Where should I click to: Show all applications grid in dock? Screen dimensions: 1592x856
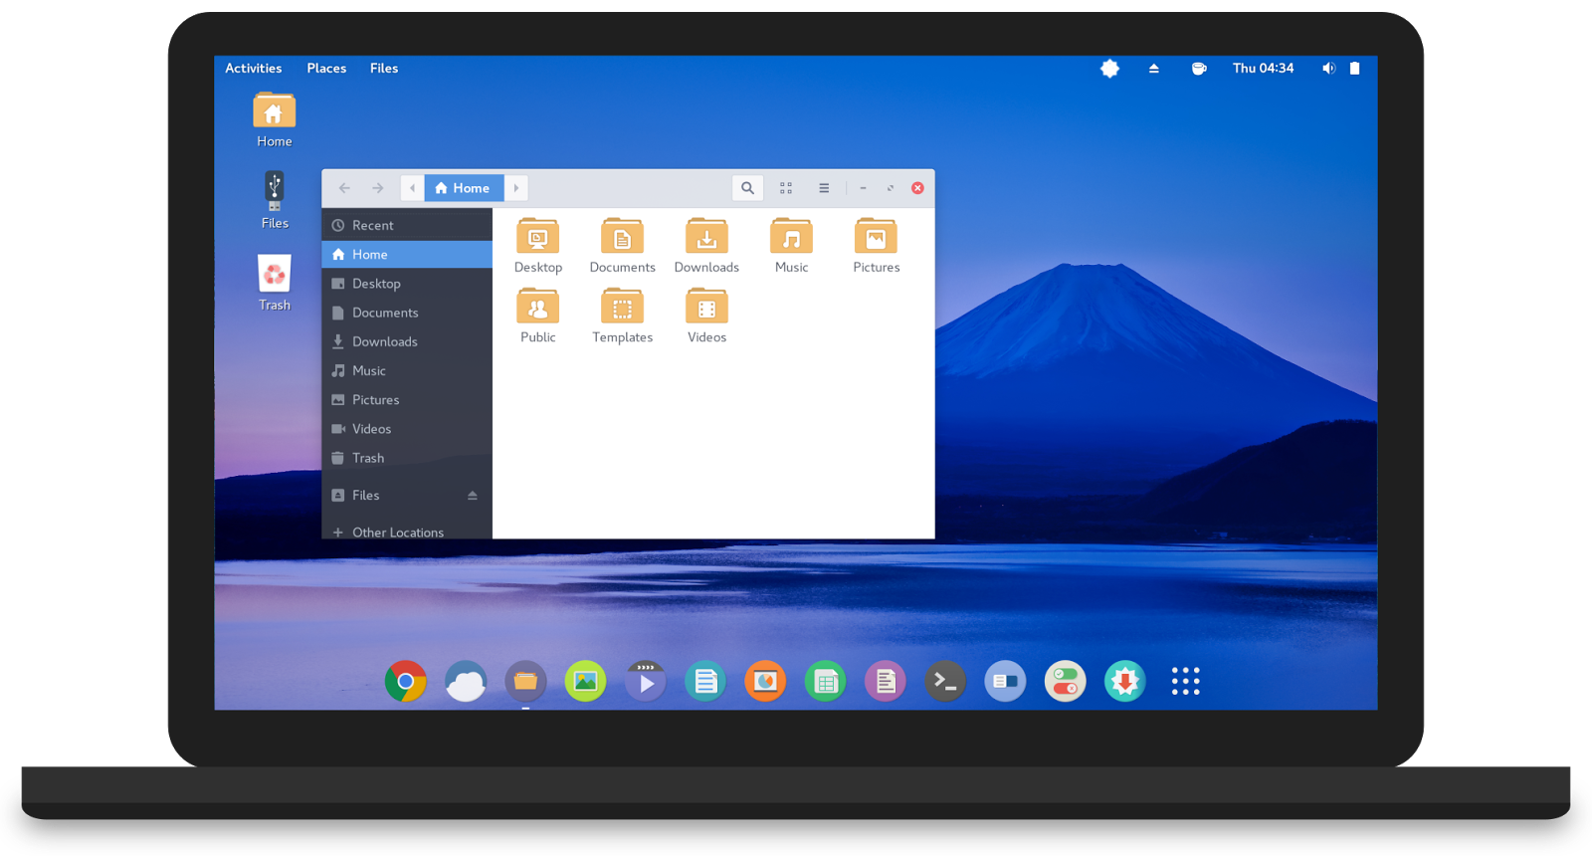click(x=1185, y=682)
